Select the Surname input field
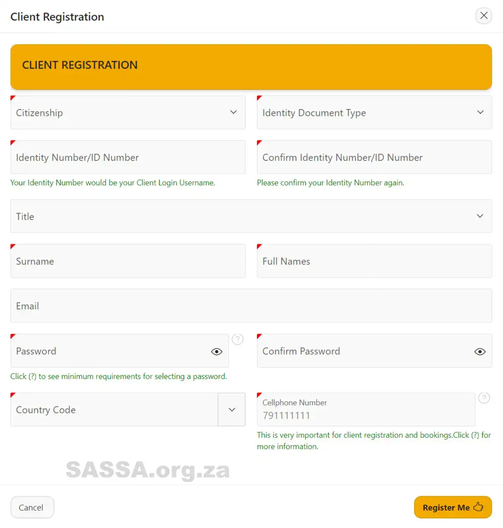 point(128,261)
